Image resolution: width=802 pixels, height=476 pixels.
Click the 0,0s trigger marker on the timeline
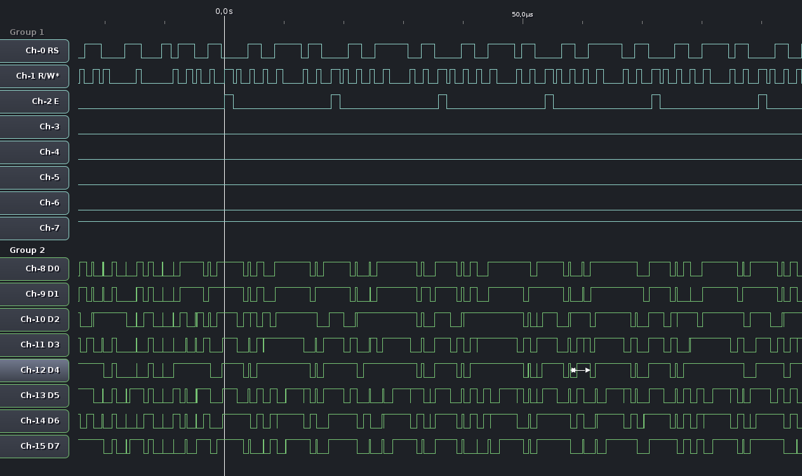[x=224, y=11]
